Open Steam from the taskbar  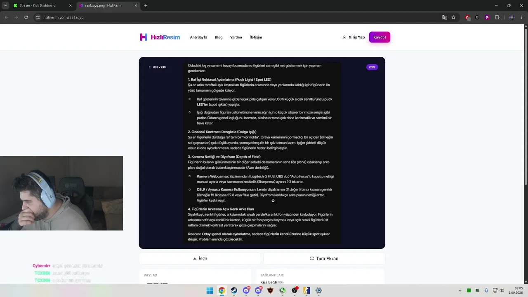[234, 290]
